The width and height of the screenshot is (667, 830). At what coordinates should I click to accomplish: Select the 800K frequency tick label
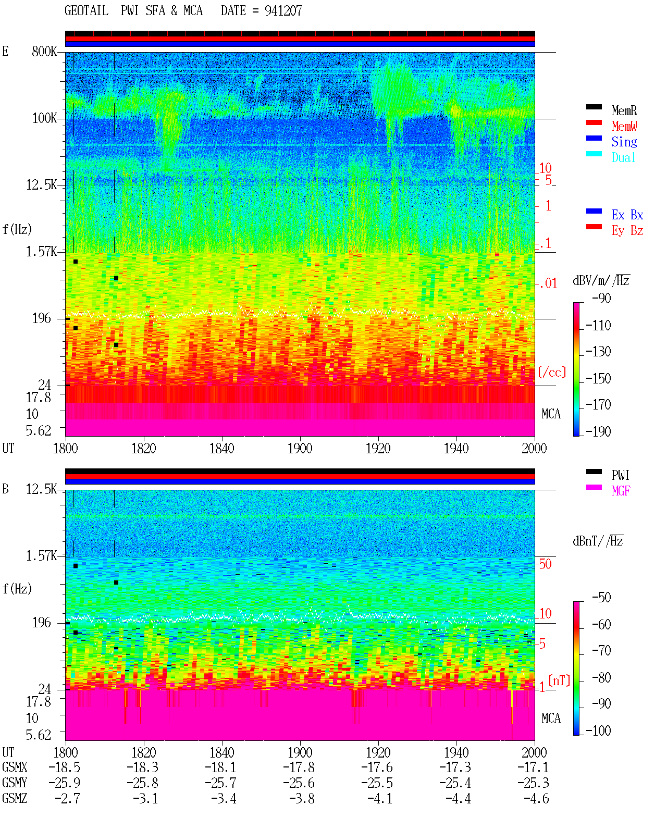point(44,51)
